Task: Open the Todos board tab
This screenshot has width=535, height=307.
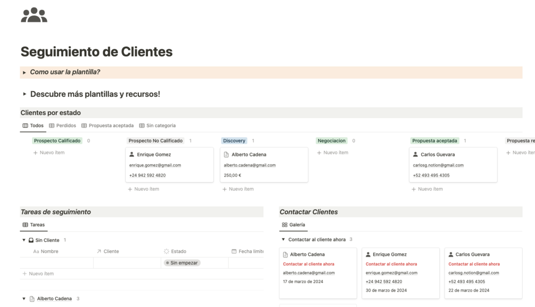Action: pos(33,126)
